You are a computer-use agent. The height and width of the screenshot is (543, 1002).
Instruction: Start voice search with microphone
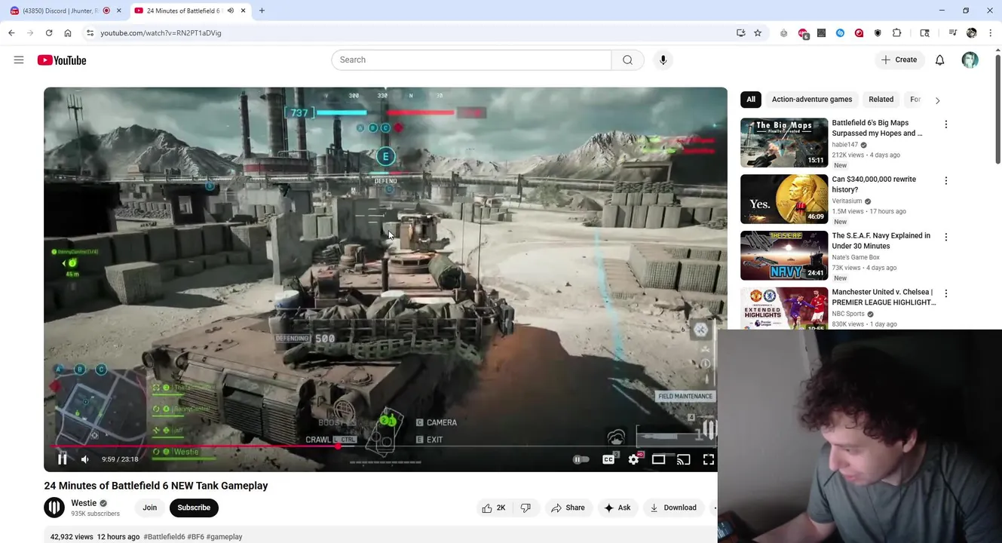pyautogui.click(x=663, y=60)
